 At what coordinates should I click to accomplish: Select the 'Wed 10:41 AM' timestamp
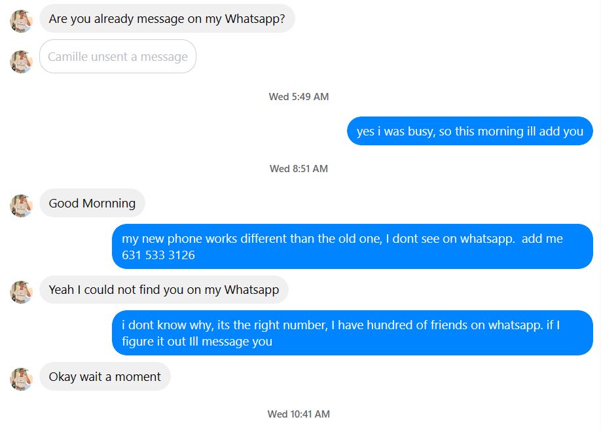click(299, 414)
